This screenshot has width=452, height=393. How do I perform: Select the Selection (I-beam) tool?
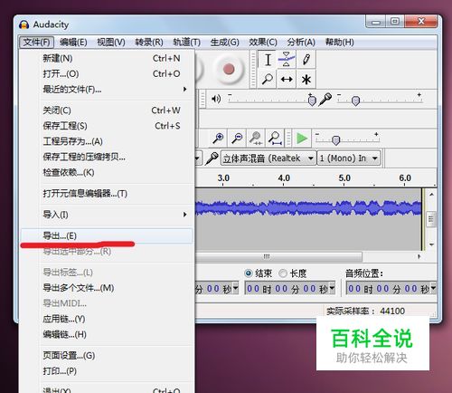tap(268, 60)
